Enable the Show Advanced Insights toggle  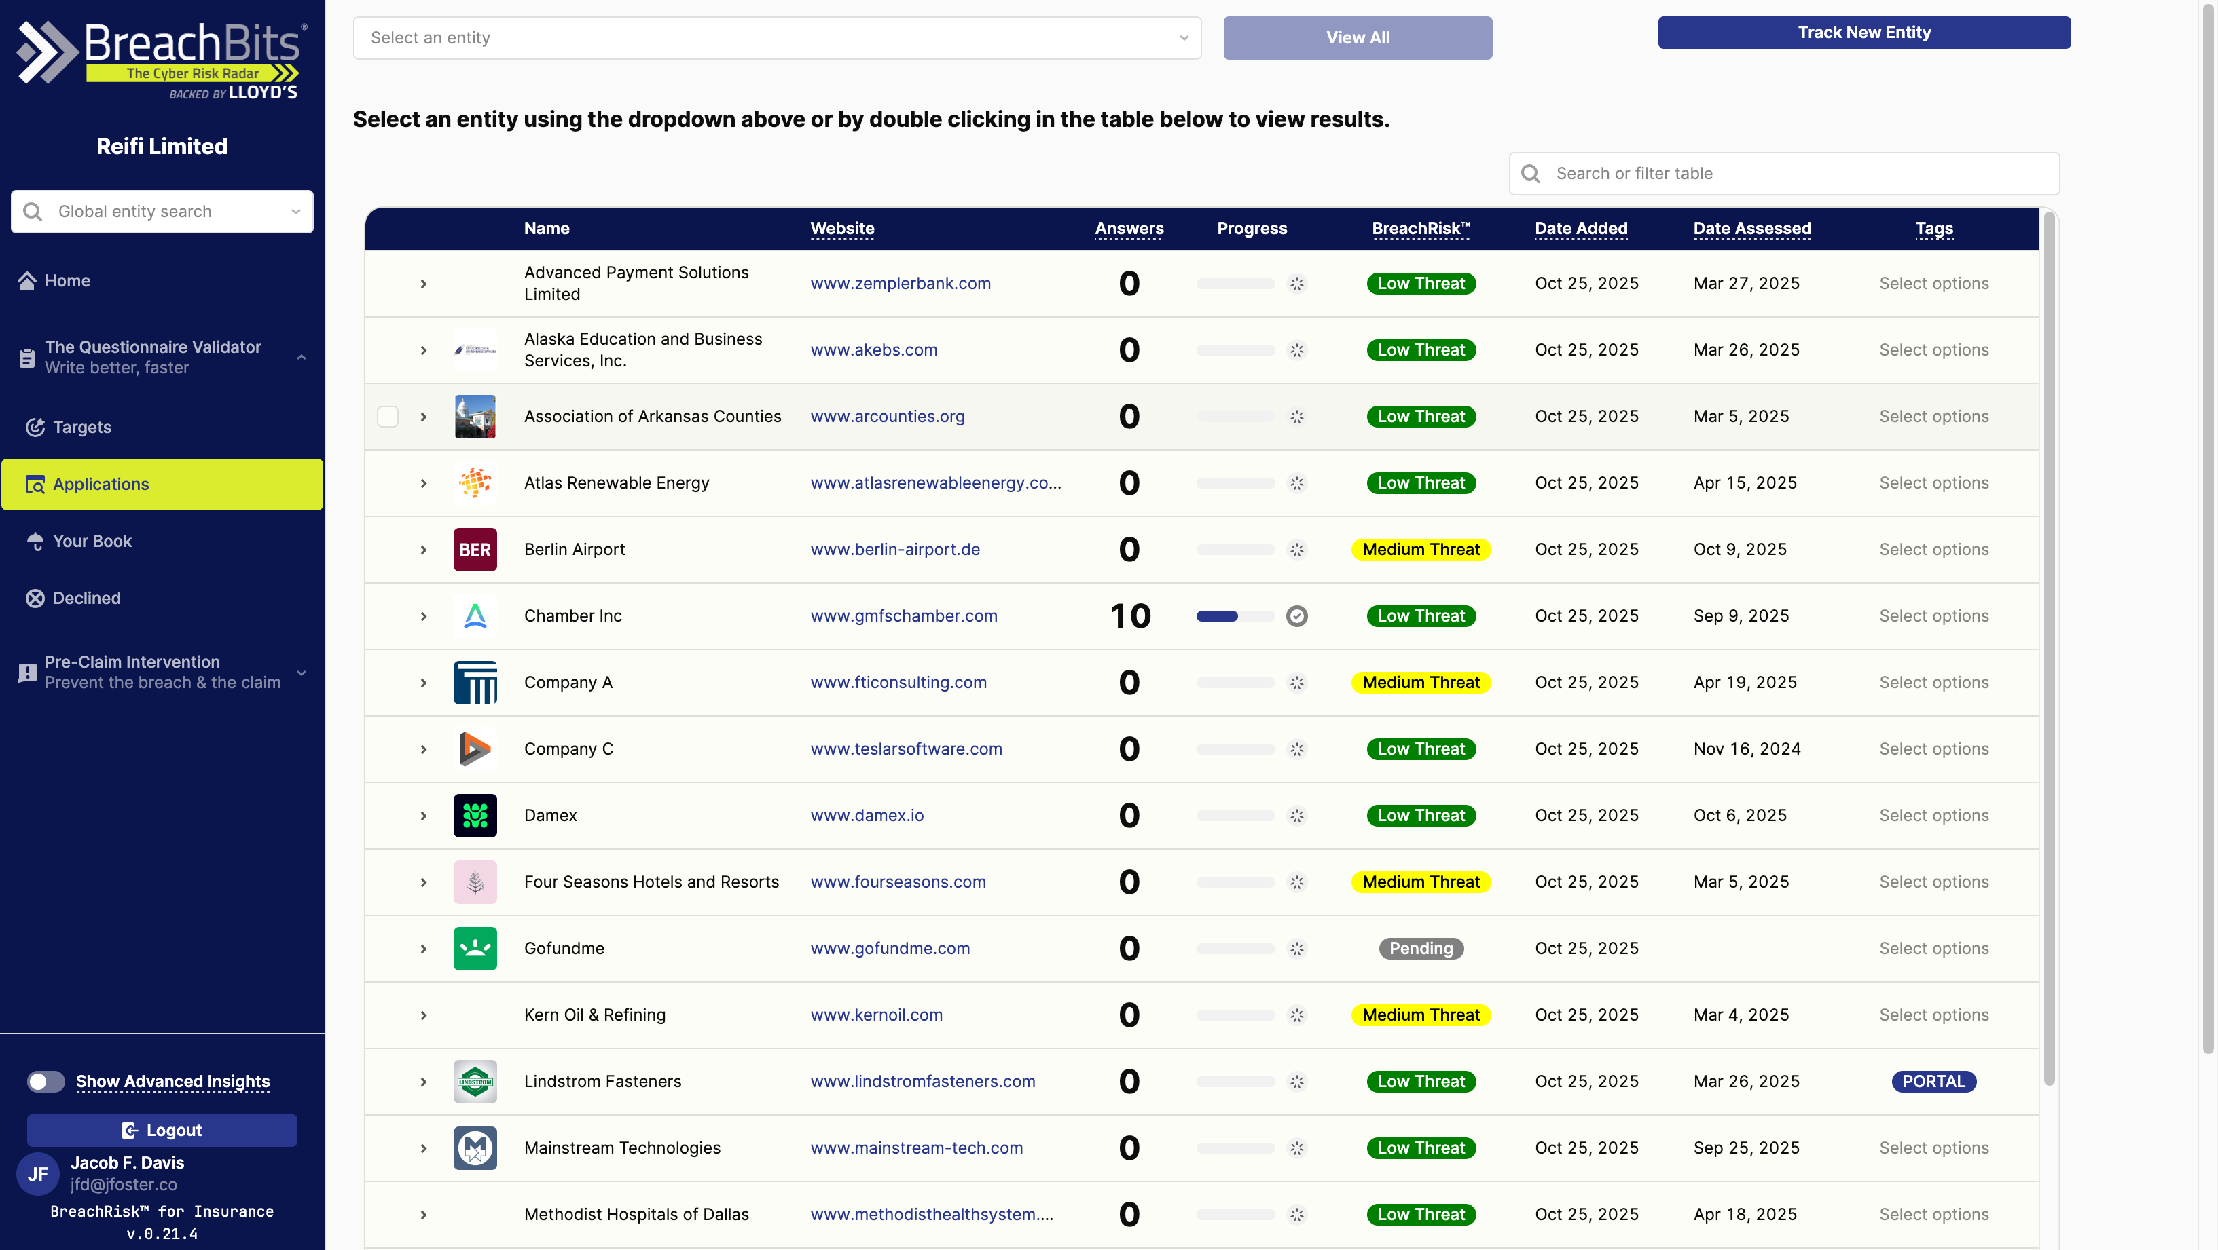click(46, 1082)
